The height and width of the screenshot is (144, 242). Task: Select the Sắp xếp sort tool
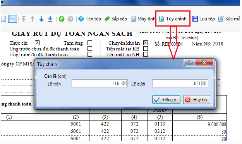[116, 19]
